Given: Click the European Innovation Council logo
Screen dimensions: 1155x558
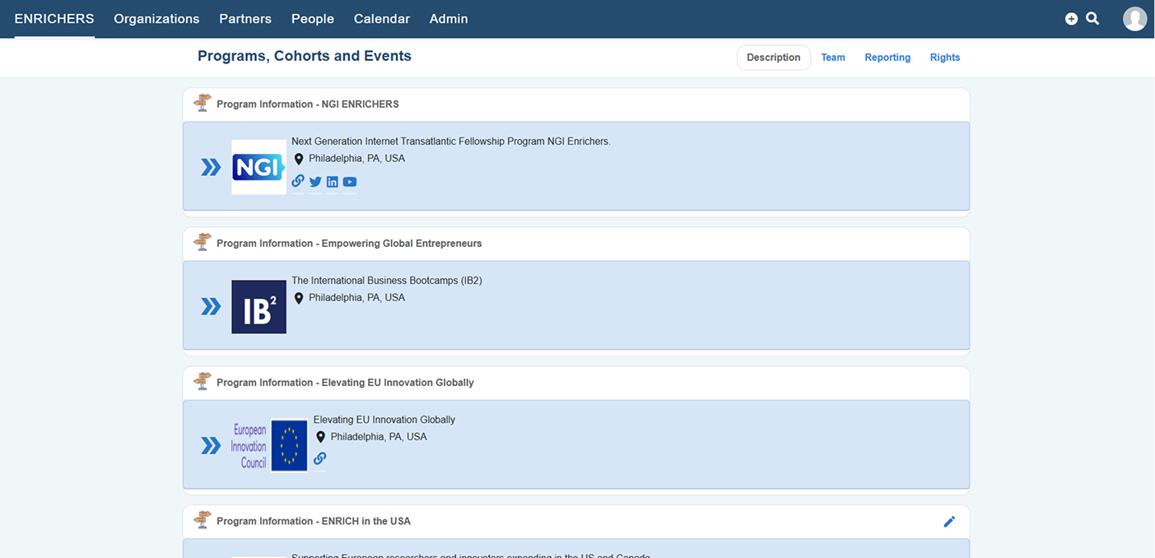Looking at the screenshot, I should (x=270, y=445).
